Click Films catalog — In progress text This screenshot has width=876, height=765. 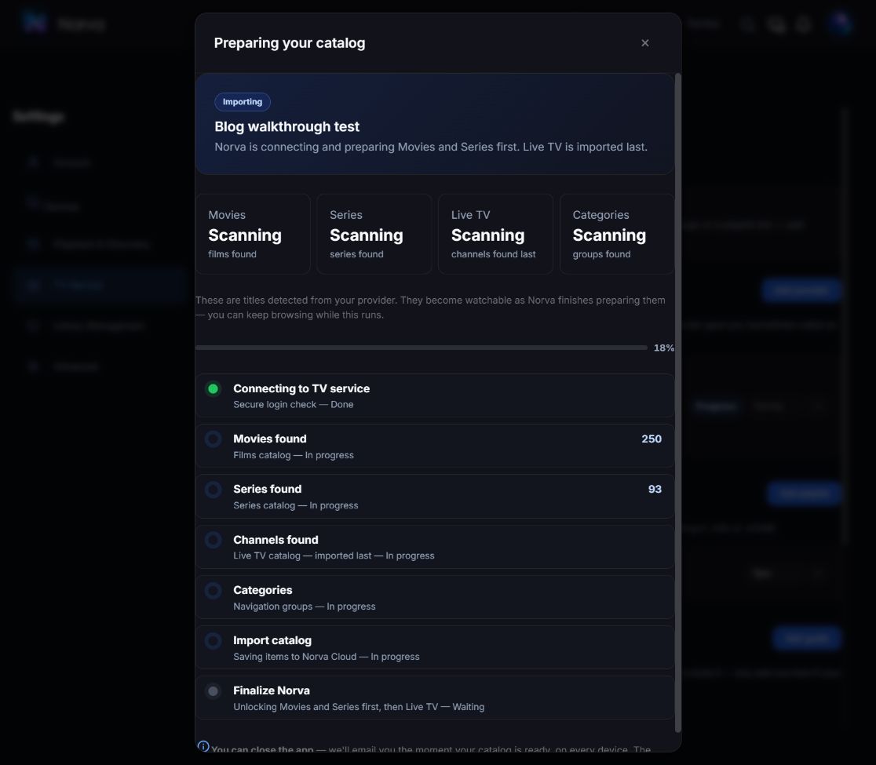click(294, 455)
